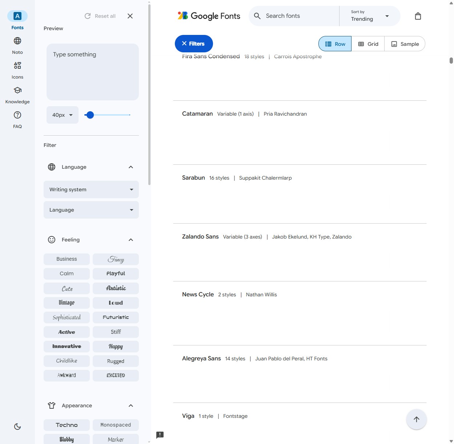Select the Active feeling chip
Viewport: 454px width, 444px height.
(67, 332)
